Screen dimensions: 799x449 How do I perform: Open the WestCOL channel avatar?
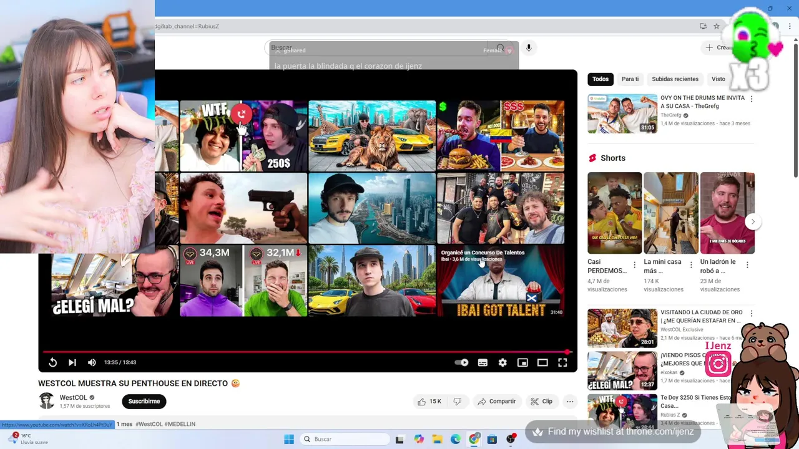[46, 401]
